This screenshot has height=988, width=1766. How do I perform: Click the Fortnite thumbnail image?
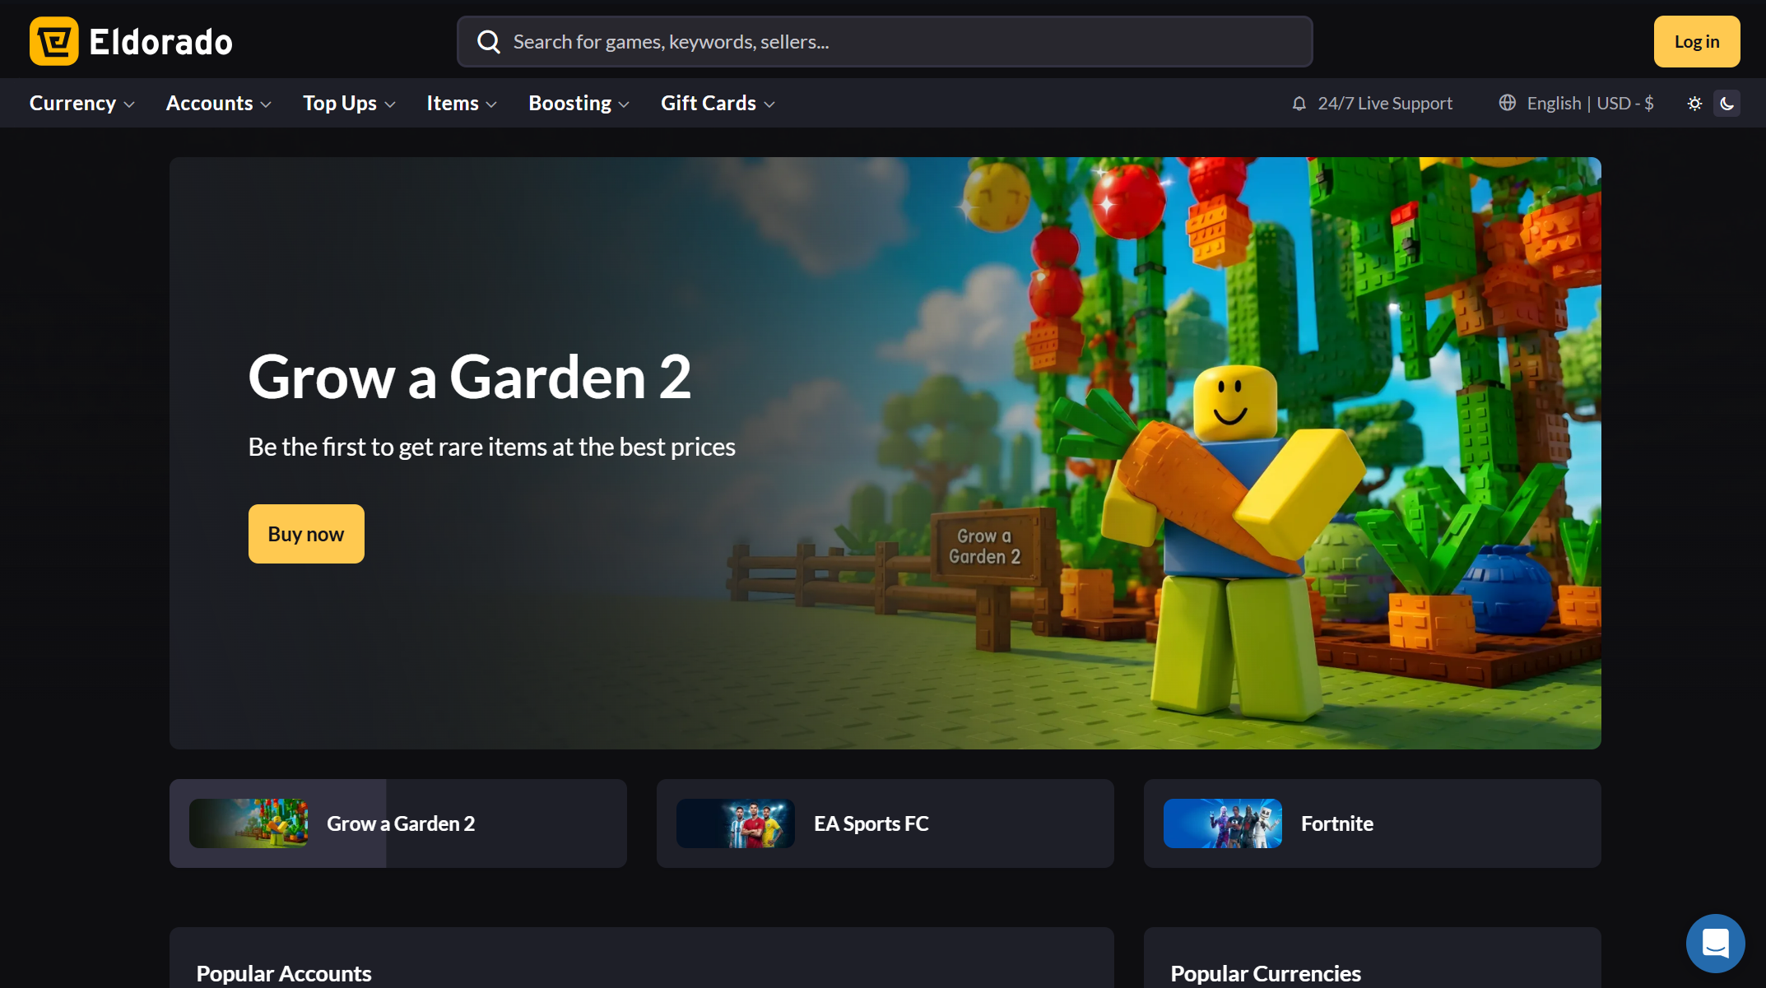[1223, 823]
